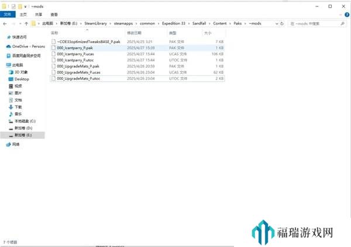Open Desktop in the navigation pane

point(22,79)
